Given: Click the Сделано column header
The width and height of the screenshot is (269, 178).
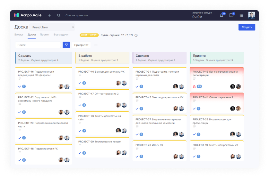Looking at the screenshot, I should pos(160,58).
